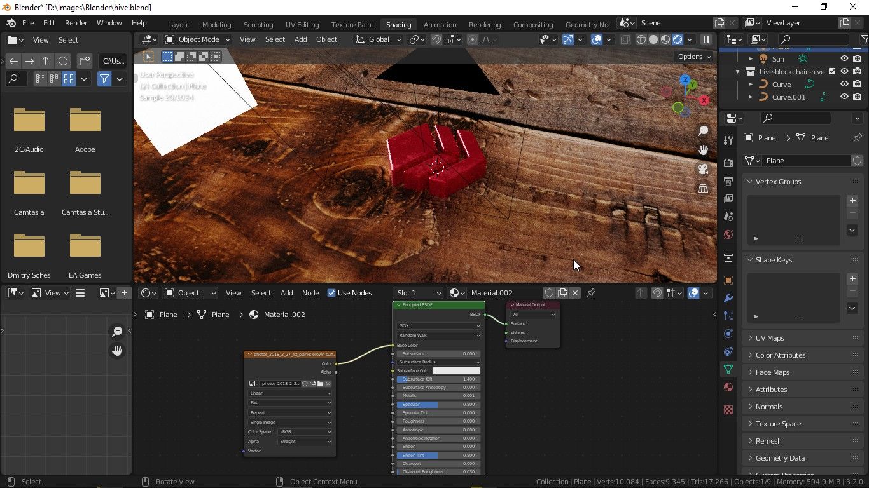This screenshot has width=869, height=488.
Task: Open the Material properties tab
Action: point(728,387)
